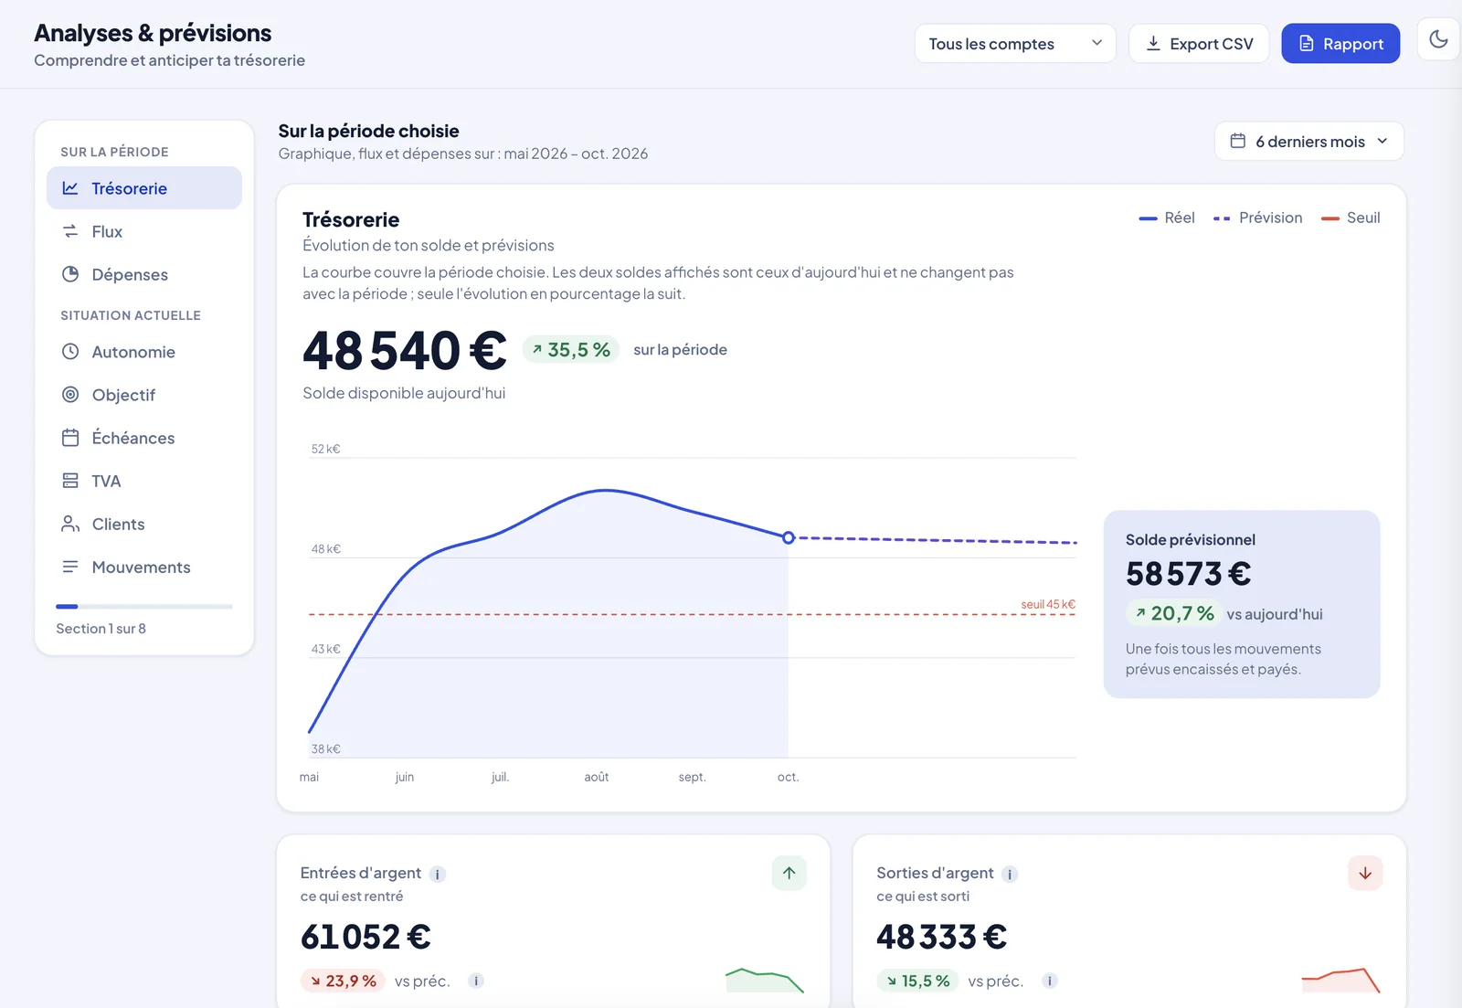Generate a report with the Rapport button
This screenshot has height=1008, width=1462.
[1340, 44]
